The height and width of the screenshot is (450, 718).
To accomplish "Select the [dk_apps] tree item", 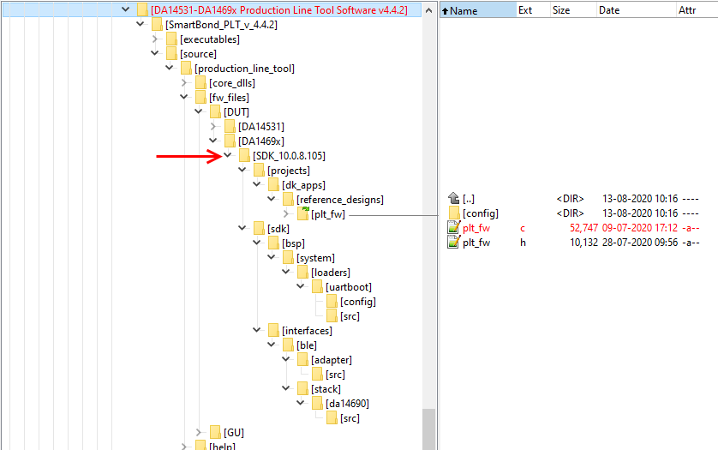I will (303, 185).
